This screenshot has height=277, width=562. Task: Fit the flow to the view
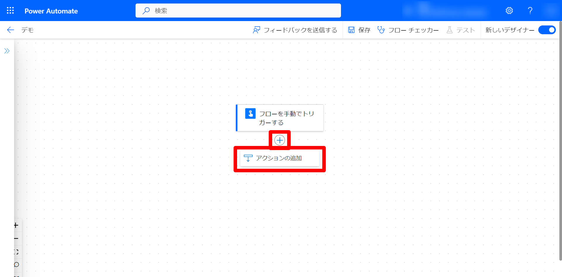pos(16,252)
